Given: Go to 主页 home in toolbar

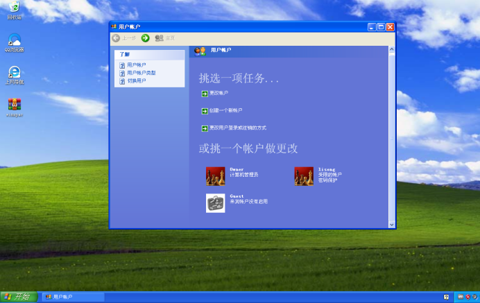Looking at the screenshot, I should click(164, 38).
